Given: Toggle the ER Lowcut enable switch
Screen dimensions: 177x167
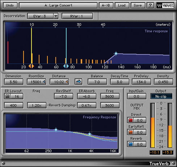Looking at the screenshot, I should [x=8, y=97].
